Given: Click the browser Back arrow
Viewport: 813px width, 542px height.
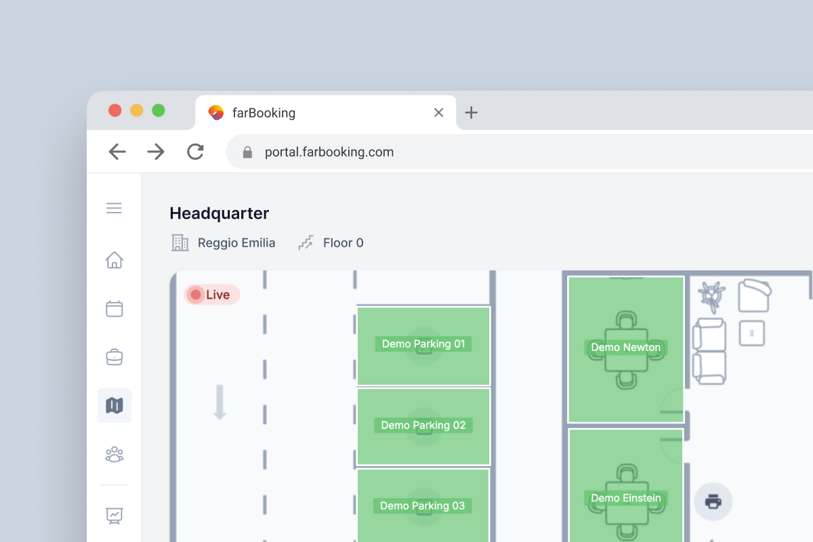Looking at the screenshot, I should [117, 152].
